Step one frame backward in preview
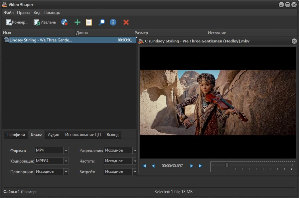The image size is (299, 198). pos(153,166)
